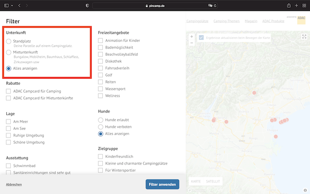Image resolution: width=310 pixels, height=194 pixels.
Task: Switch map to KARTE view
Action: pyautogui.click(x=196, y=182)
